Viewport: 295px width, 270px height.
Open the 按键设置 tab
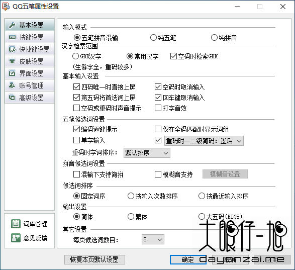tap(30, 37)
